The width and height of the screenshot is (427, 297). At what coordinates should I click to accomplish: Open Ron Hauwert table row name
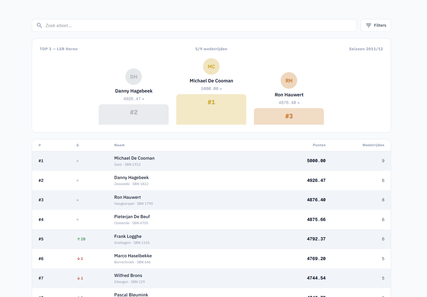(x=128, y=197)
